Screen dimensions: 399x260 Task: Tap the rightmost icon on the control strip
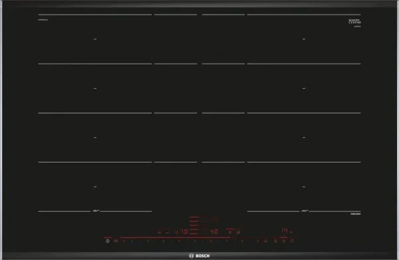292,241
